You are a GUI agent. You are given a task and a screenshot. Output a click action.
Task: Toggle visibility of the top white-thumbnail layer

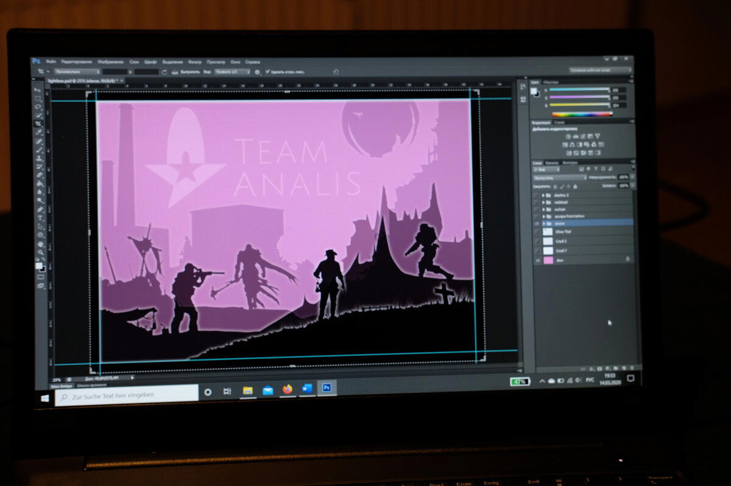pos(537,232)
